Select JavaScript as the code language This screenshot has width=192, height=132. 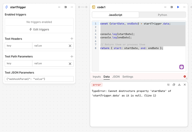pyautogui.click(x=115, y=15)
